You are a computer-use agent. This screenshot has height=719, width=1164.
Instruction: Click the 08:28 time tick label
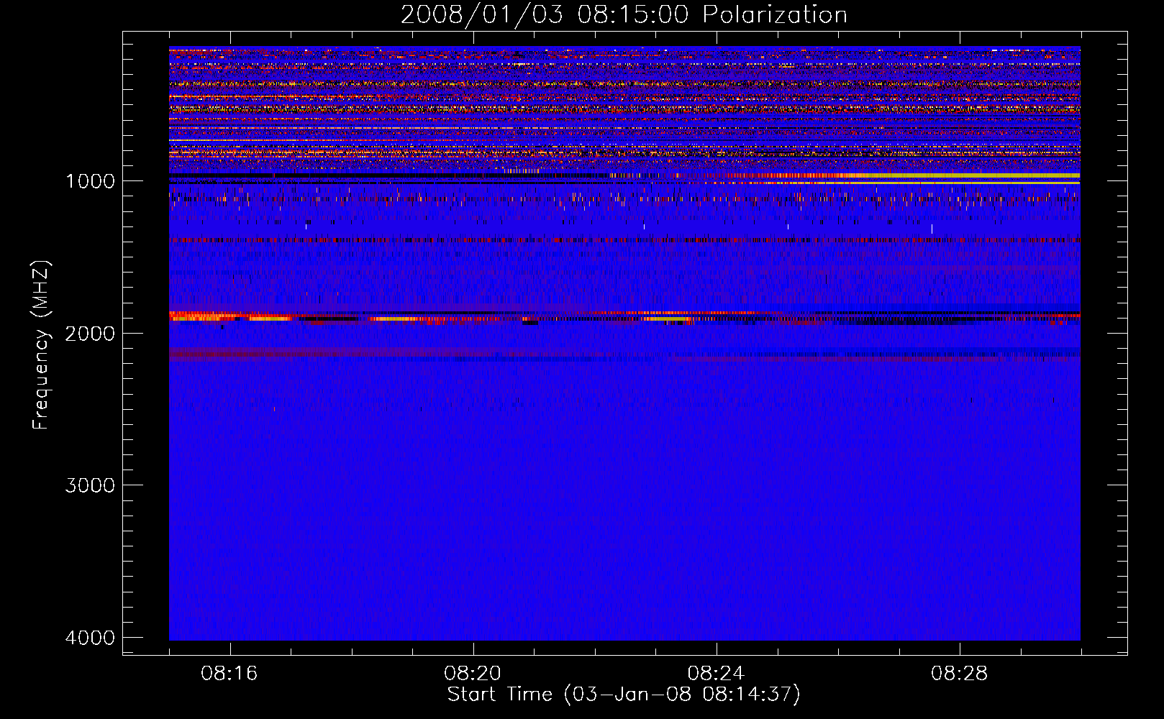click(x=959, y=674)
